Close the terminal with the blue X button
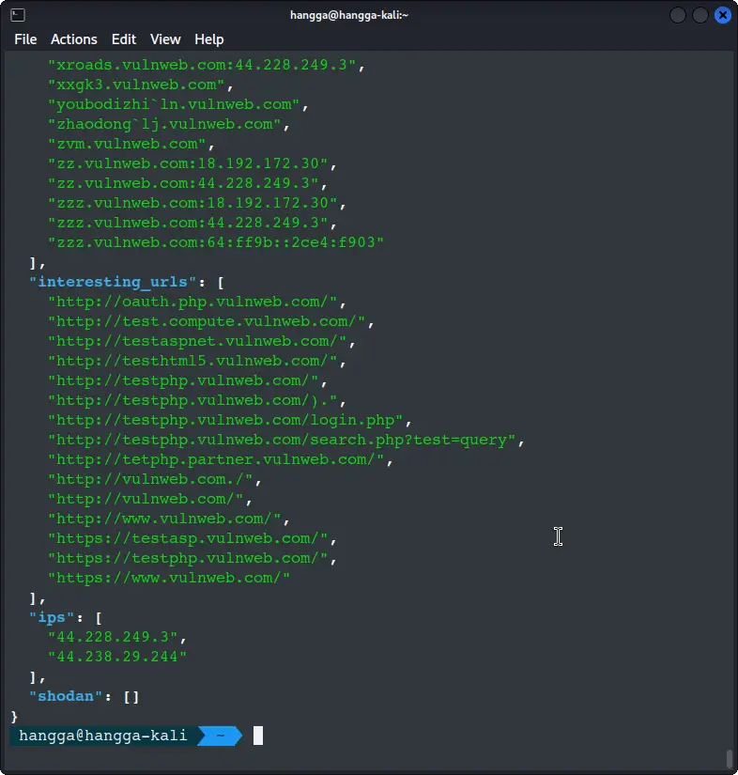 (x=722, y=15)
